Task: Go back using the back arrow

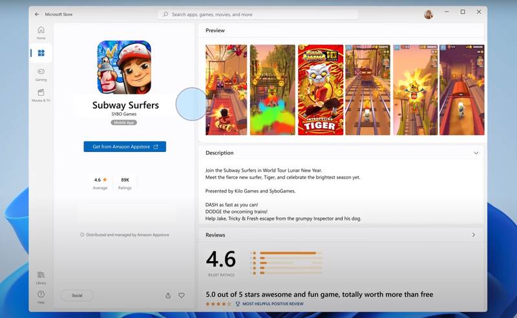Action: point(37,14)
